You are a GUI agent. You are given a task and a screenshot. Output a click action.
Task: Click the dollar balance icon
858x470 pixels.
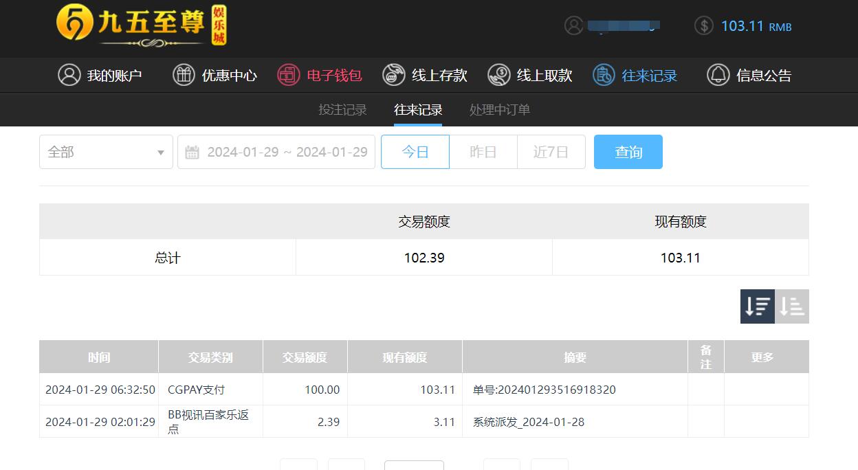(x=704, y=25)
